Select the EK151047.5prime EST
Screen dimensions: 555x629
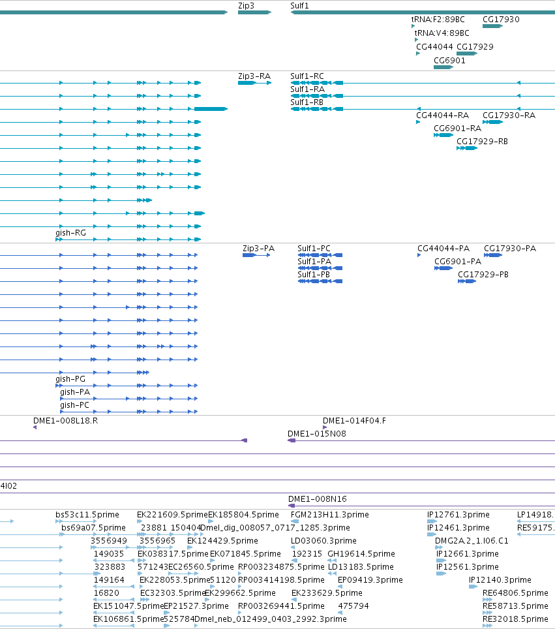tap(113, 613)
